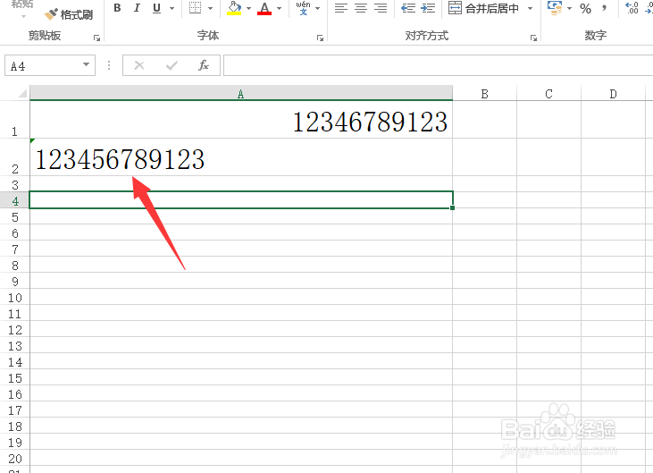
Task: Increase indent
Action: 428,8
